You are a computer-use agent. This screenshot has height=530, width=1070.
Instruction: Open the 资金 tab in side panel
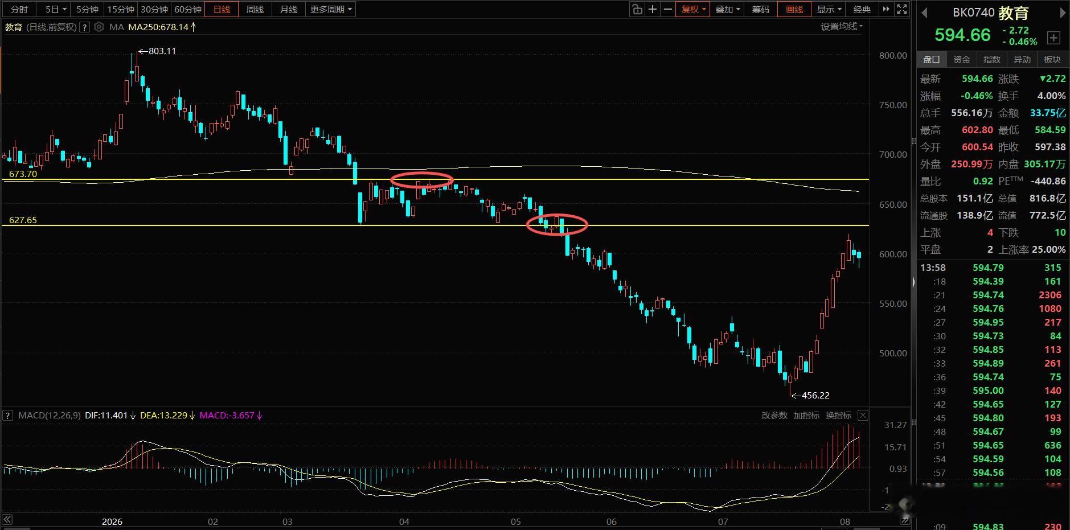pos(962,59)
